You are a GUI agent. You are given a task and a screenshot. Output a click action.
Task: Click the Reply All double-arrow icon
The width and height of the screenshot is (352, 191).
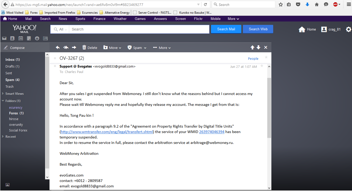[66, 47]
